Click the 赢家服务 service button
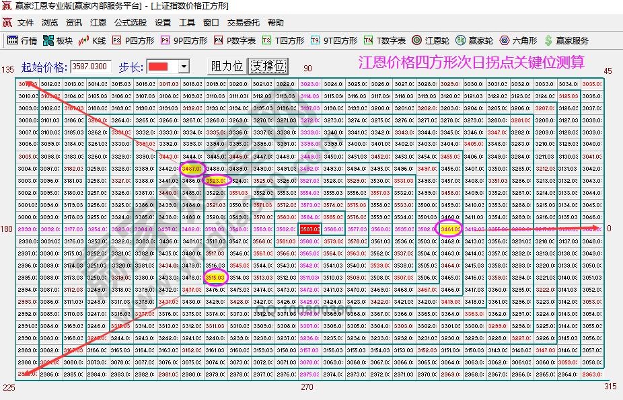This screenshot has width=623, height=400. point(562,40)
